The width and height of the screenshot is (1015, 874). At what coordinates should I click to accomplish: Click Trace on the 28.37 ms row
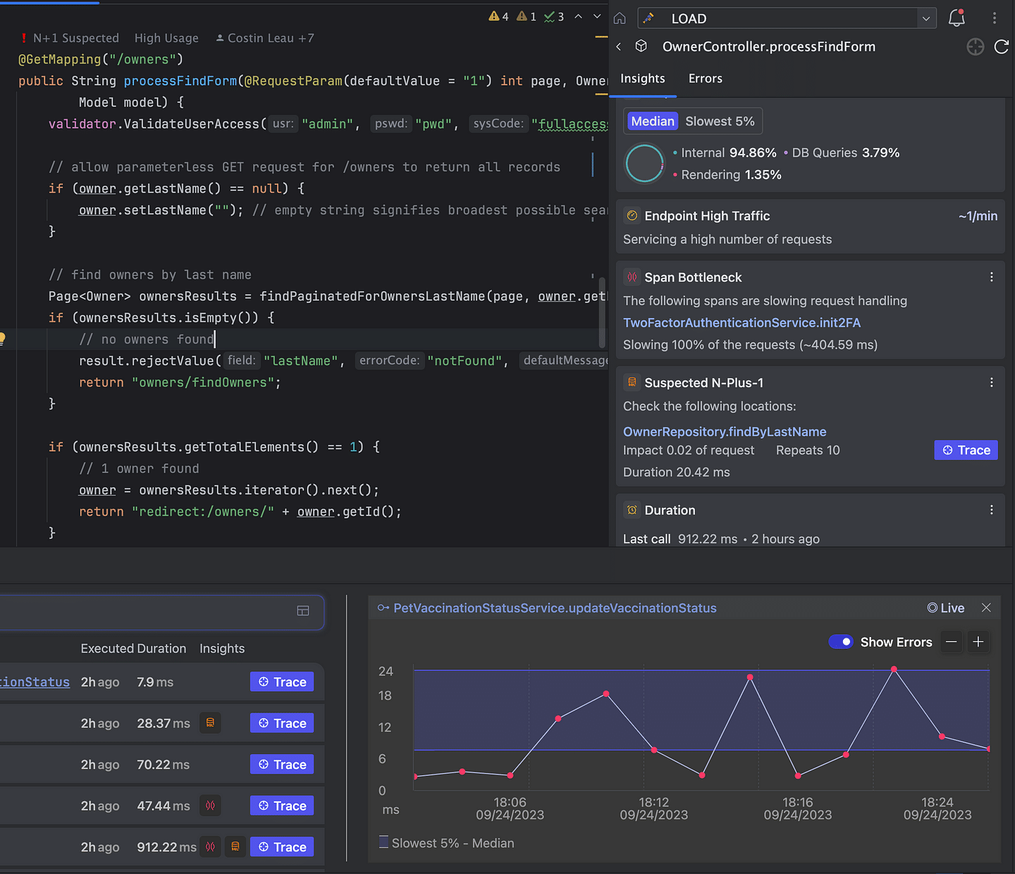(282, 723)
